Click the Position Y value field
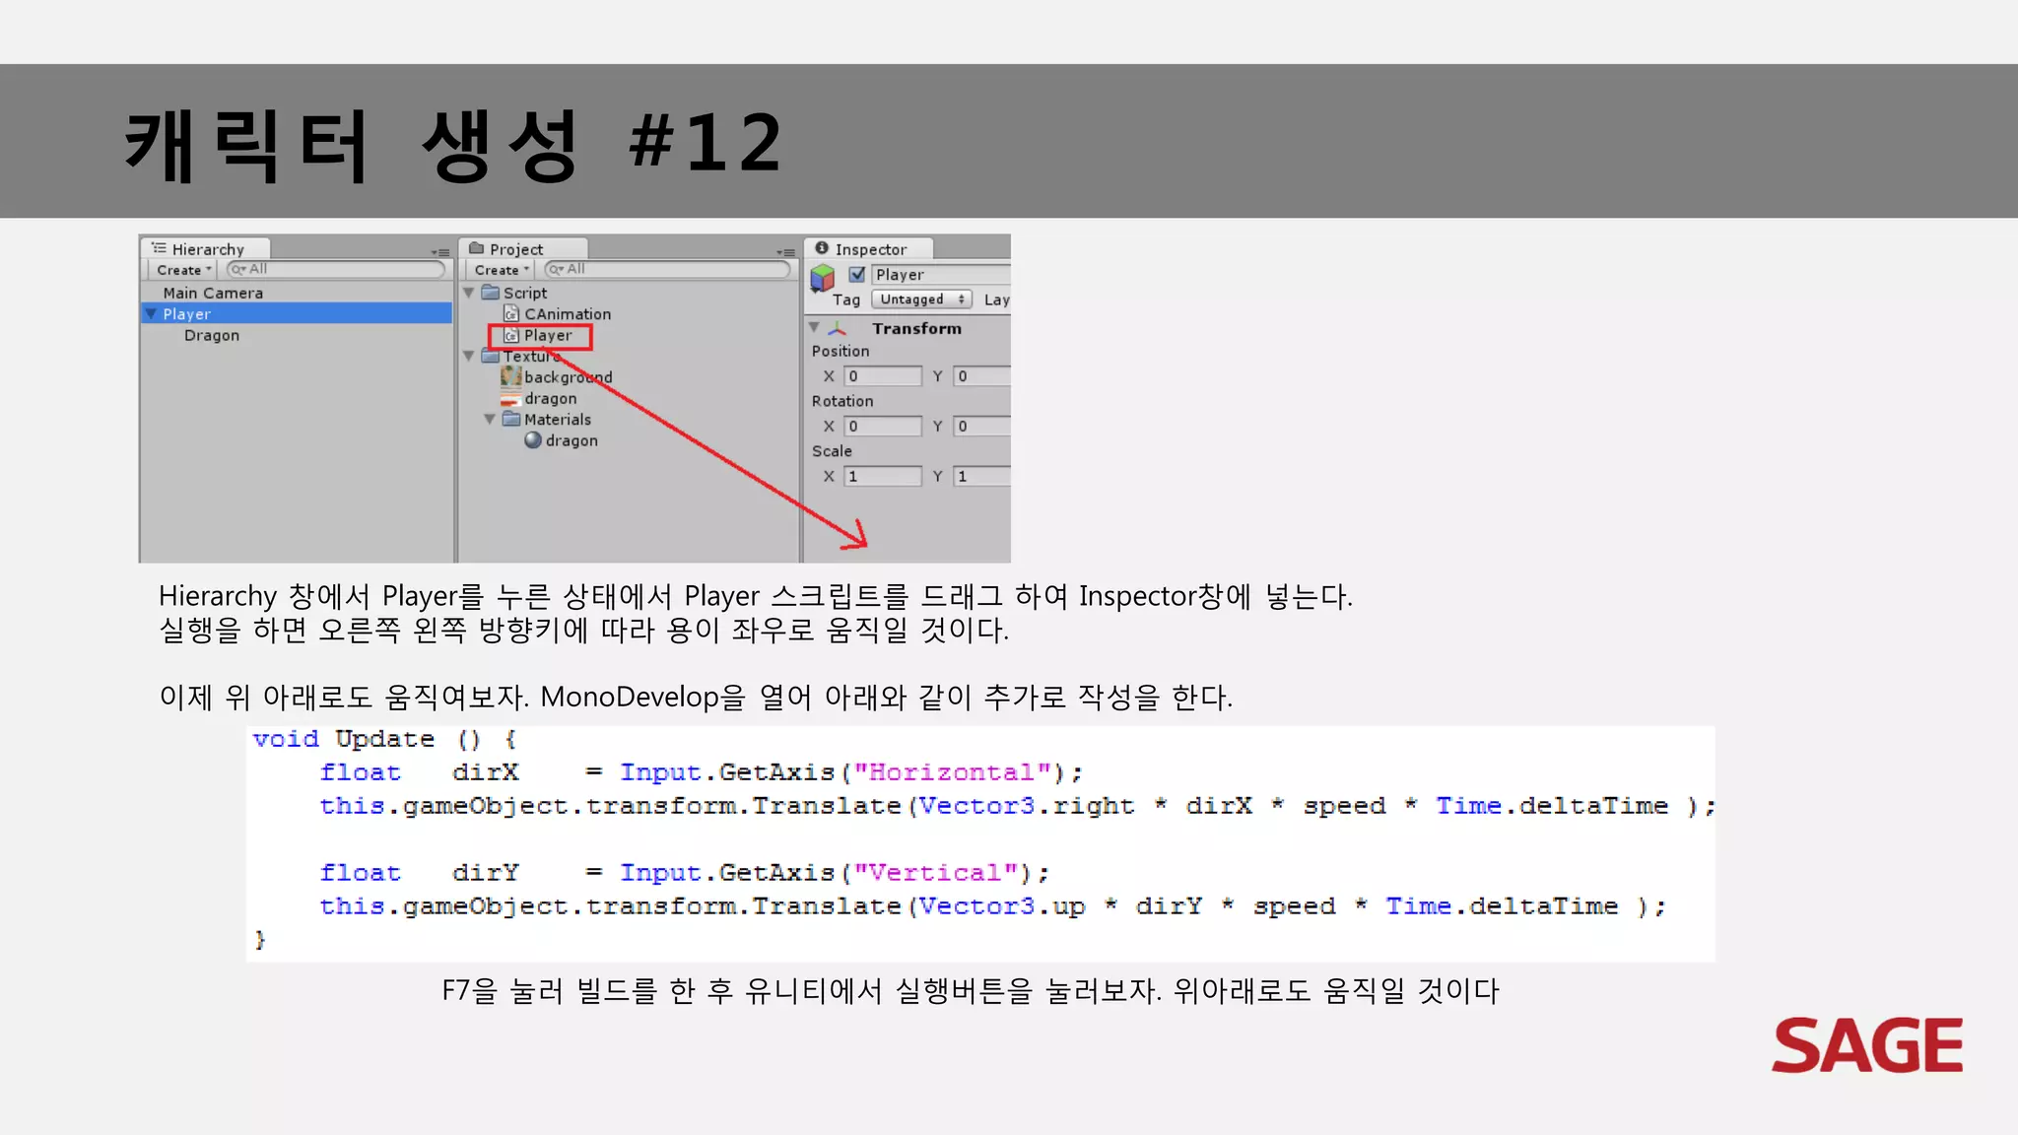The image size is (2018, 1135). (982, 376)
